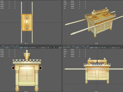Toggle film gate in front view toolbar
The width and height of the screenshot is (123, 92).
coord(8,48)
